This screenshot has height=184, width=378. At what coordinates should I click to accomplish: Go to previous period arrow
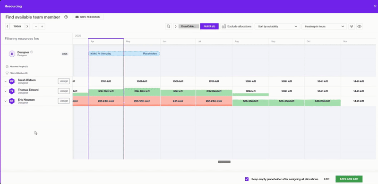(8, 26)
